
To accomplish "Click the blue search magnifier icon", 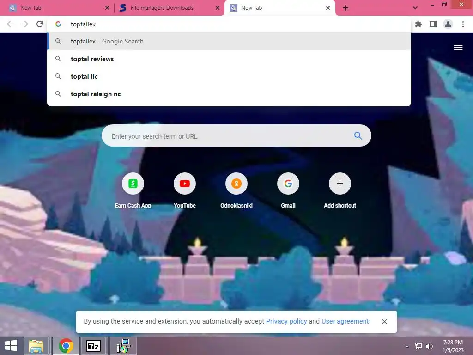I will [x=358, y=136].
